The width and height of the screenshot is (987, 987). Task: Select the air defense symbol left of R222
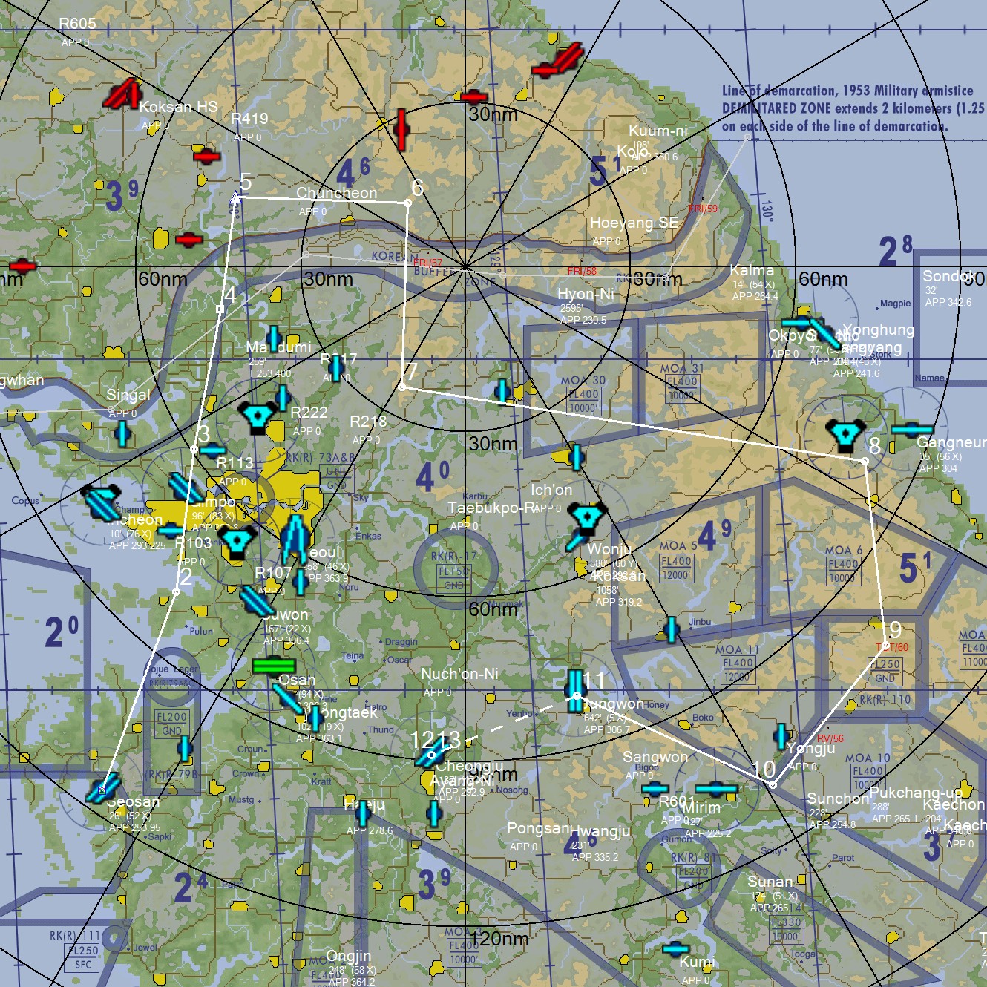258,417
